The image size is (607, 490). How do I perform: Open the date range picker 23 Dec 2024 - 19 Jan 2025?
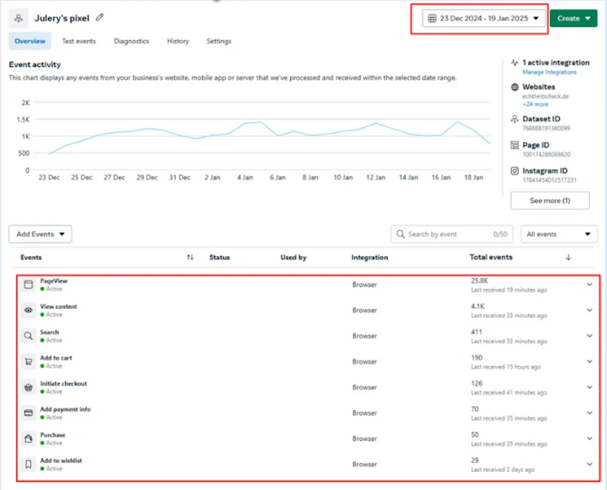coord(484,18)
